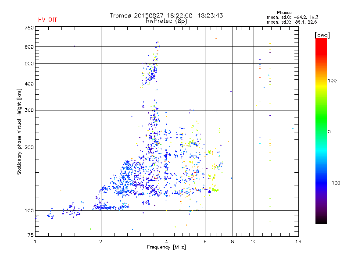351x263 pixels.
Task: Click the x-axis tick label '6'
Action: click(205, 242)
